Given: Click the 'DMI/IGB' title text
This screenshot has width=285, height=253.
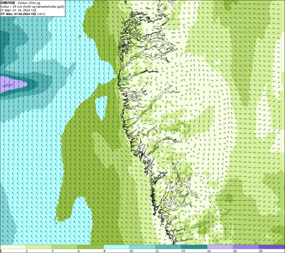Looking at the screenshot, I should (x=8, y=3).
